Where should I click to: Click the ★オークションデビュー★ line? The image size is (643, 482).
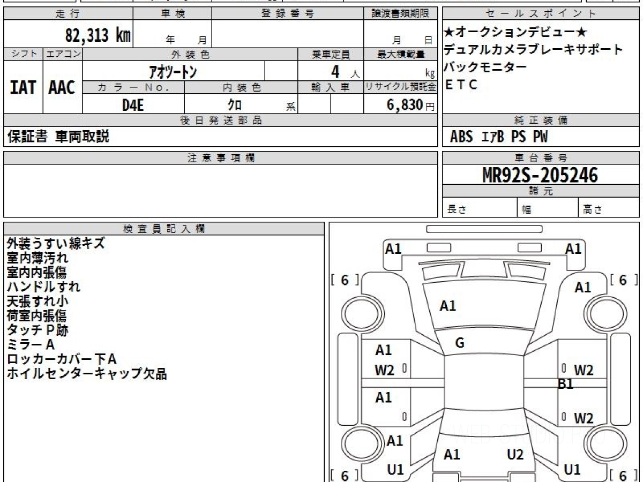point(517,32)
